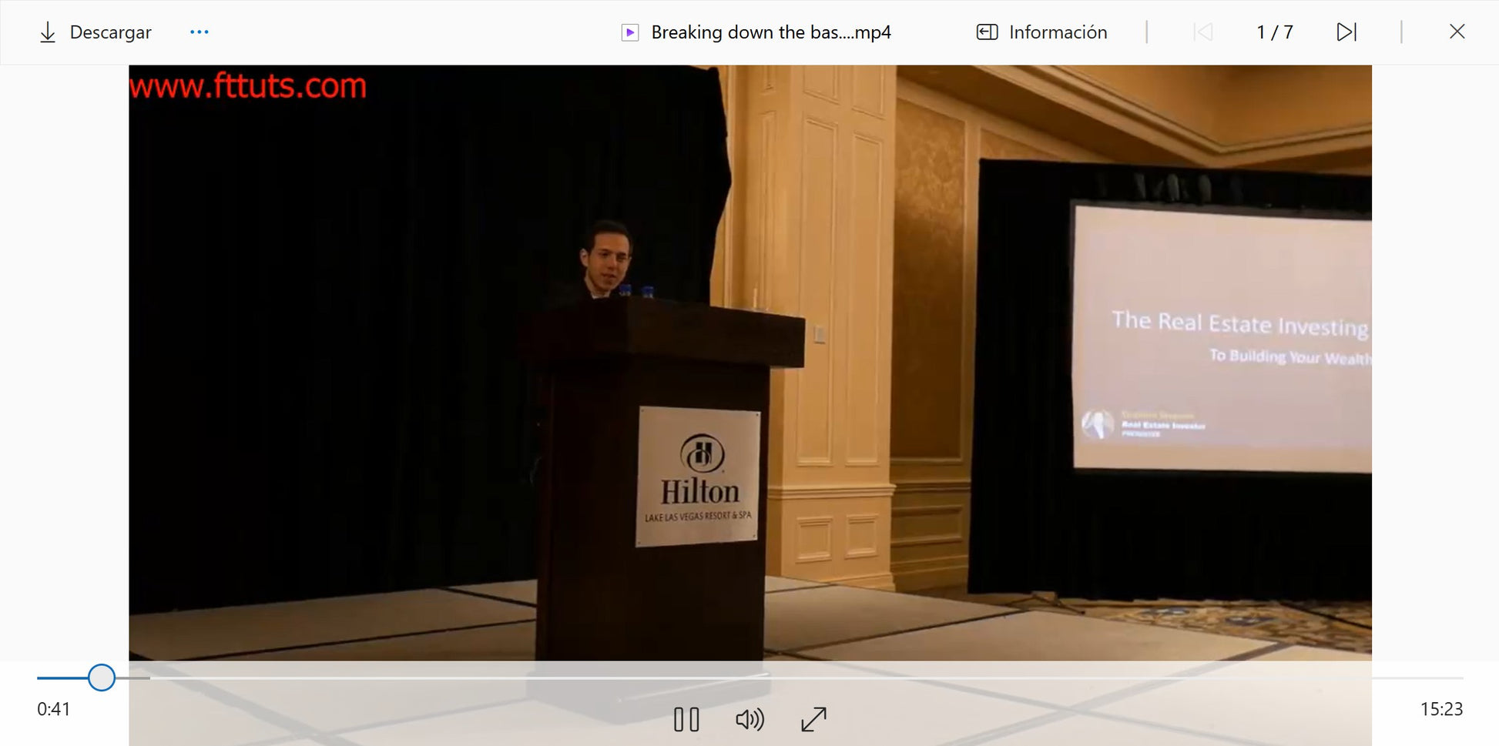Skip to the next file in the viewer
The height and width of the screenshot is (746, 1499).
[1346, 32]
